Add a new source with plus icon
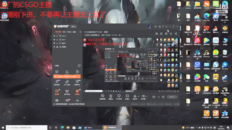232x130 pixels. (80, 32)
